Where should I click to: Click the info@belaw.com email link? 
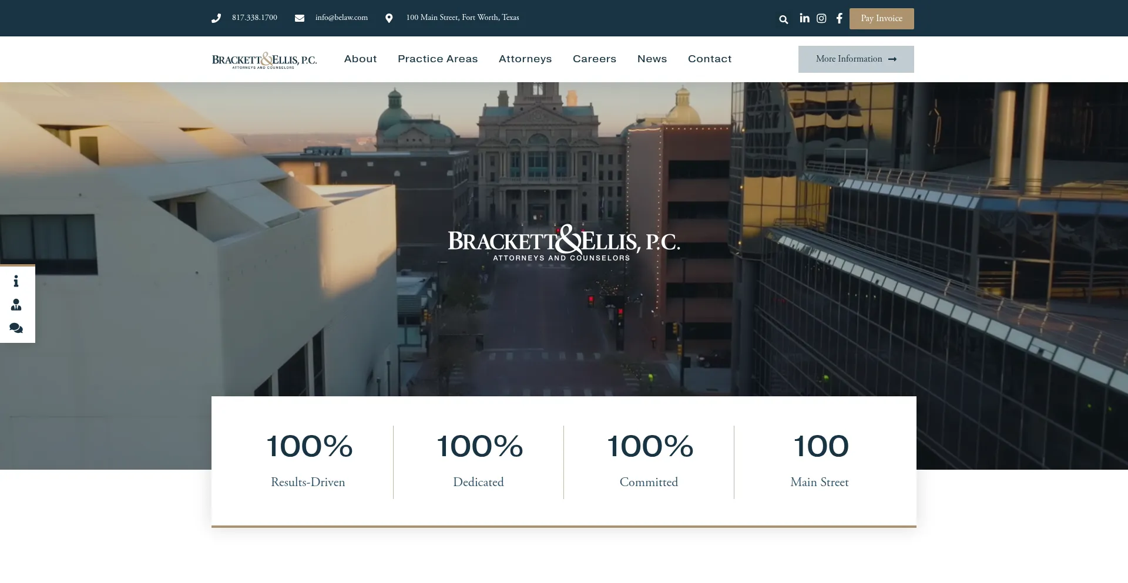click(341, 18)
